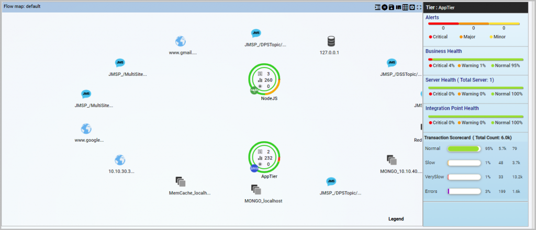This screenshot has height=230, width=536.
Task: Click Normal 95% under Business Health
Action: point(505,65)
